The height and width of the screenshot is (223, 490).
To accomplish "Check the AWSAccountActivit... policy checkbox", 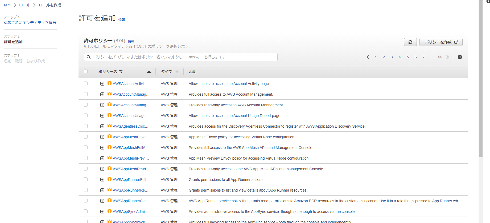I will 86,83.
